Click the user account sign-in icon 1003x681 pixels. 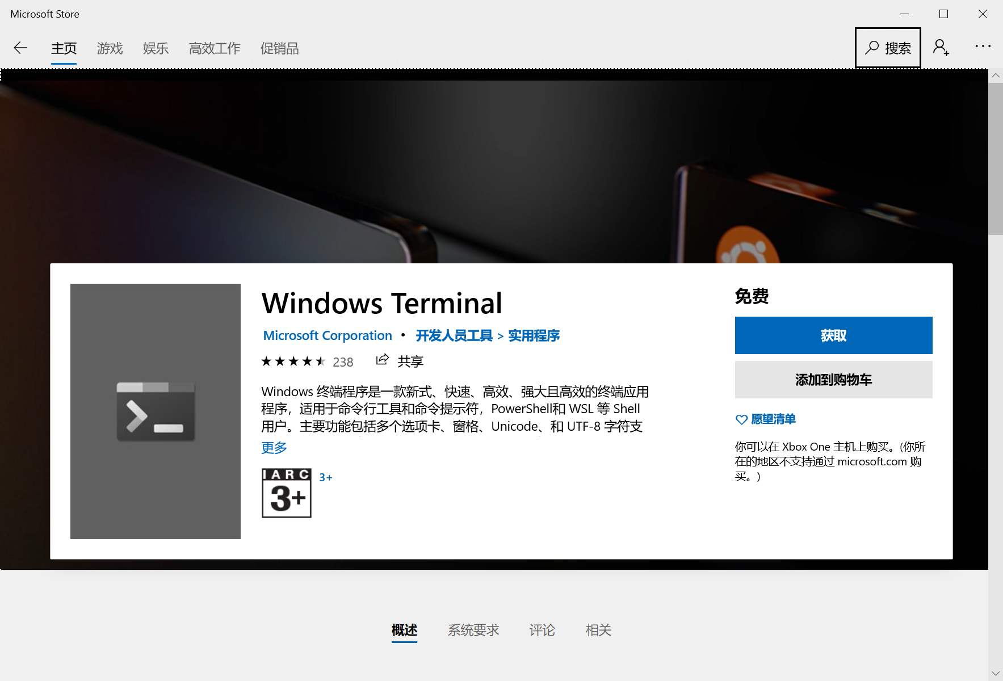941,48
